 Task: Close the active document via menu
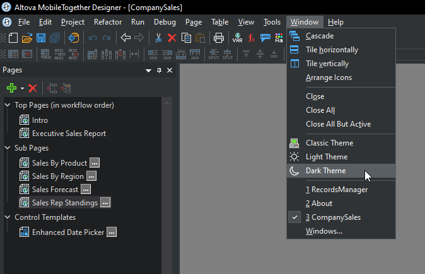pos(341,96)
